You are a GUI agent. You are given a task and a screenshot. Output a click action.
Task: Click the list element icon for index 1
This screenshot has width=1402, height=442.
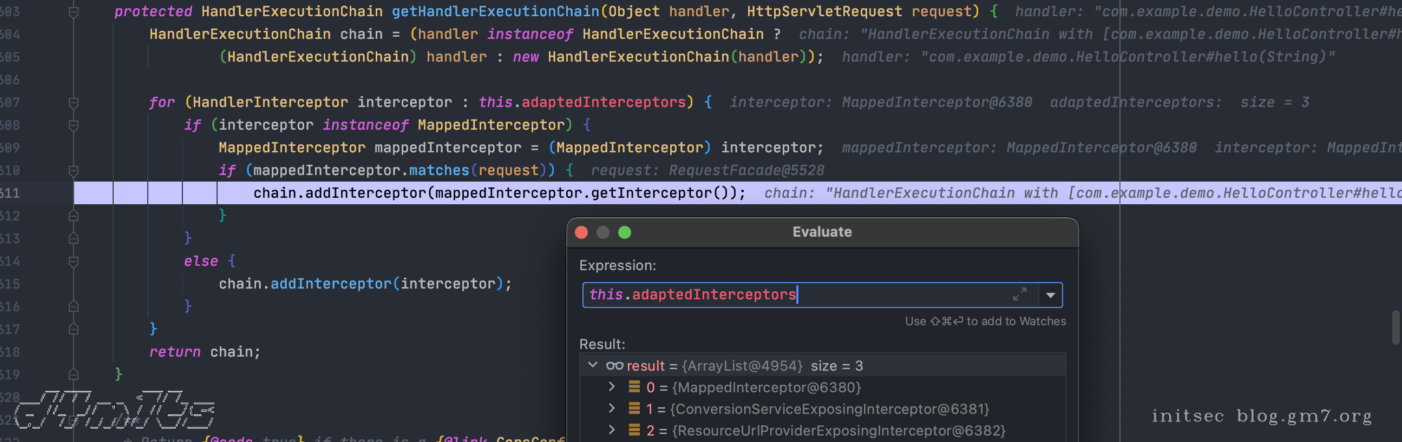634,408
